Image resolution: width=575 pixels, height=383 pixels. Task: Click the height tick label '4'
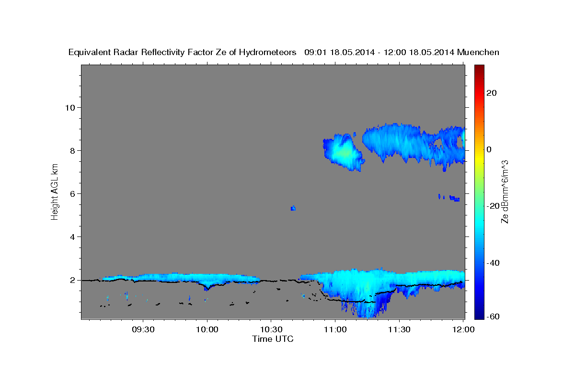click(72, 237)
